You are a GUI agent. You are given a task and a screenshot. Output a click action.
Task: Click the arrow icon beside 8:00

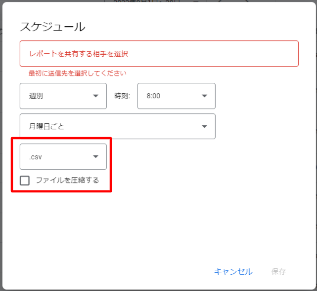point(204,96)
